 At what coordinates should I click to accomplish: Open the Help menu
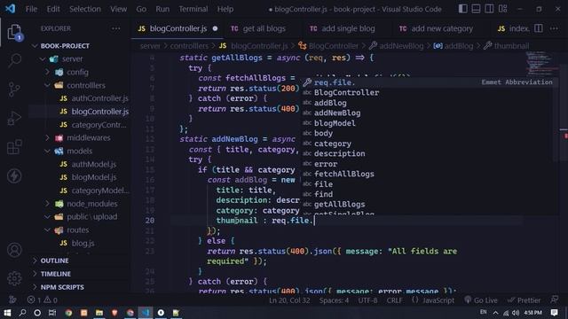click(x=225, y=9)
